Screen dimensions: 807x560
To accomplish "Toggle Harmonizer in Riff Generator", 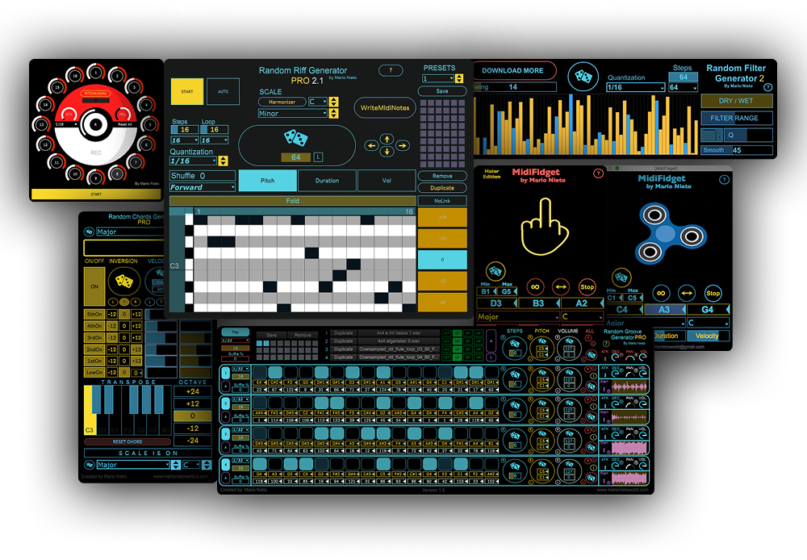I will (x=282, y=102).
